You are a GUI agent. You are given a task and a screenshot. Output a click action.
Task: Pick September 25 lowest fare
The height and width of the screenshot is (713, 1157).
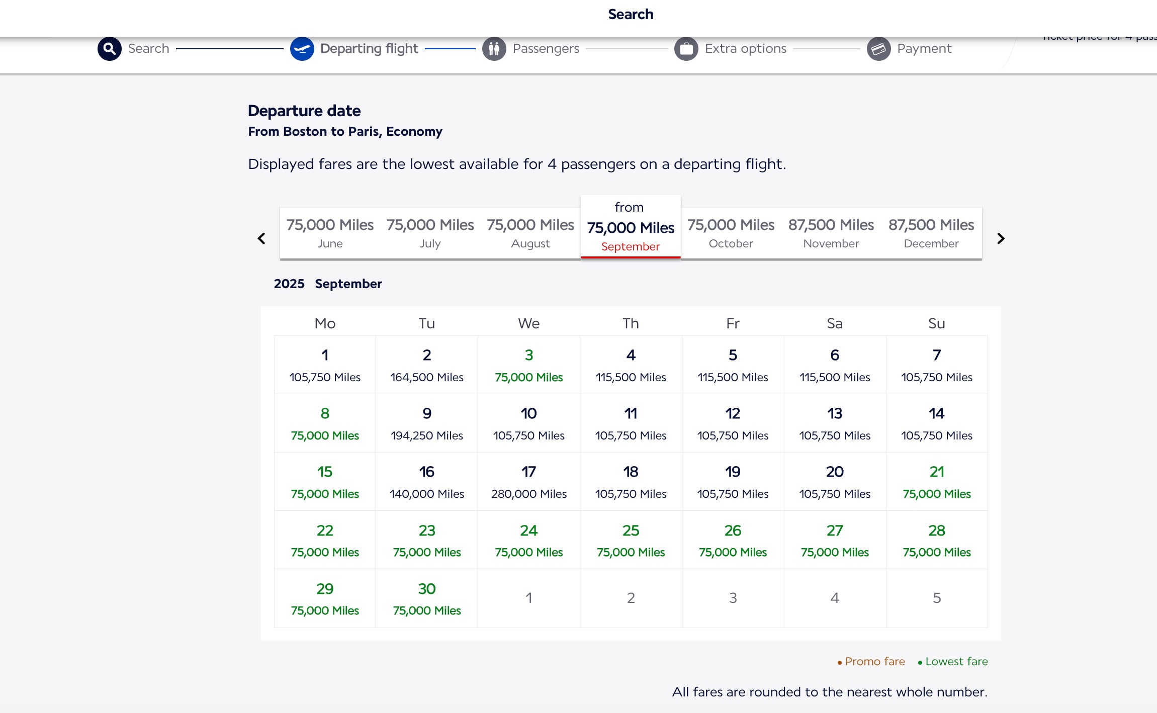(x=631, y=540)
